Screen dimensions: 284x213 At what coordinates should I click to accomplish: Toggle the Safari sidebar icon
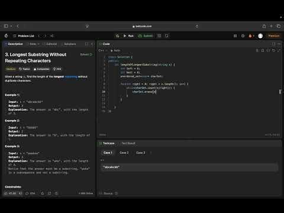click(x=6, y=26)
